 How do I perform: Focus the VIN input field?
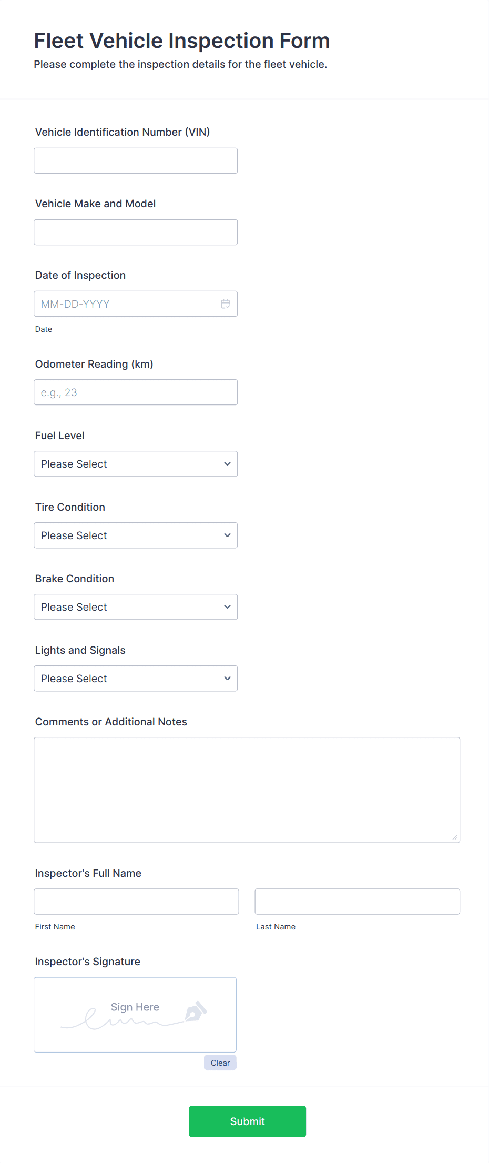[136, 160]
